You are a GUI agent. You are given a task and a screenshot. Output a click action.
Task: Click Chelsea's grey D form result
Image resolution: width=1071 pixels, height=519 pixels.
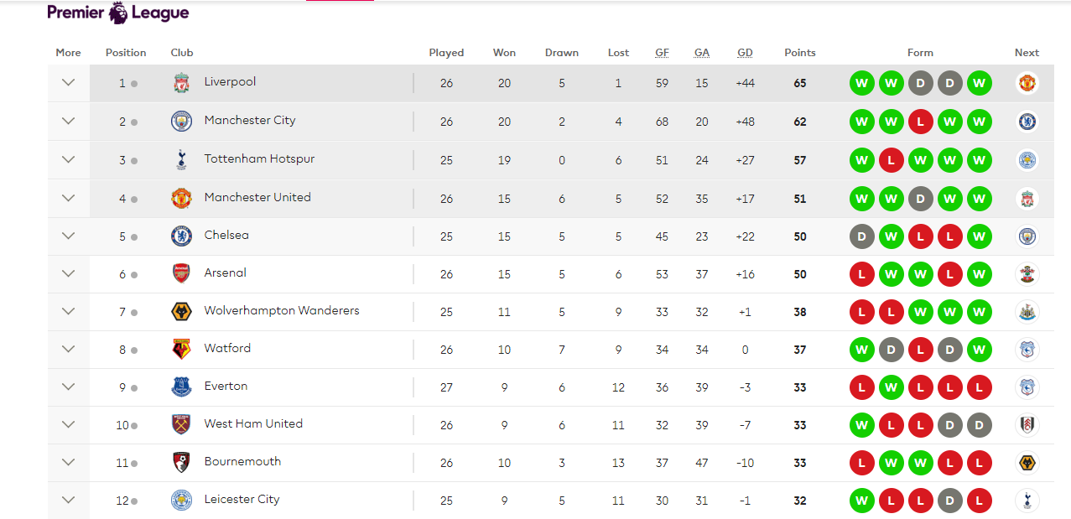[861, 236]
